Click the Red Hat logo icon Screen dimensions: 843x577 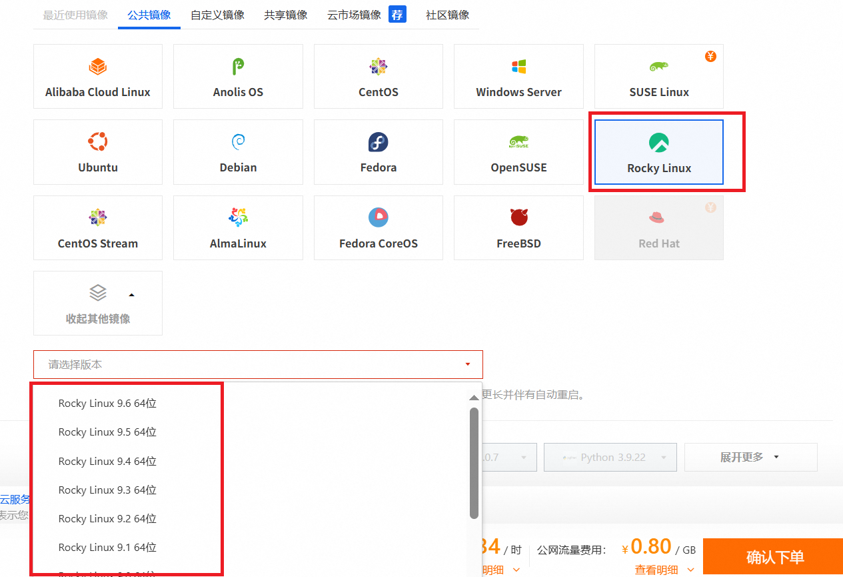656,217
